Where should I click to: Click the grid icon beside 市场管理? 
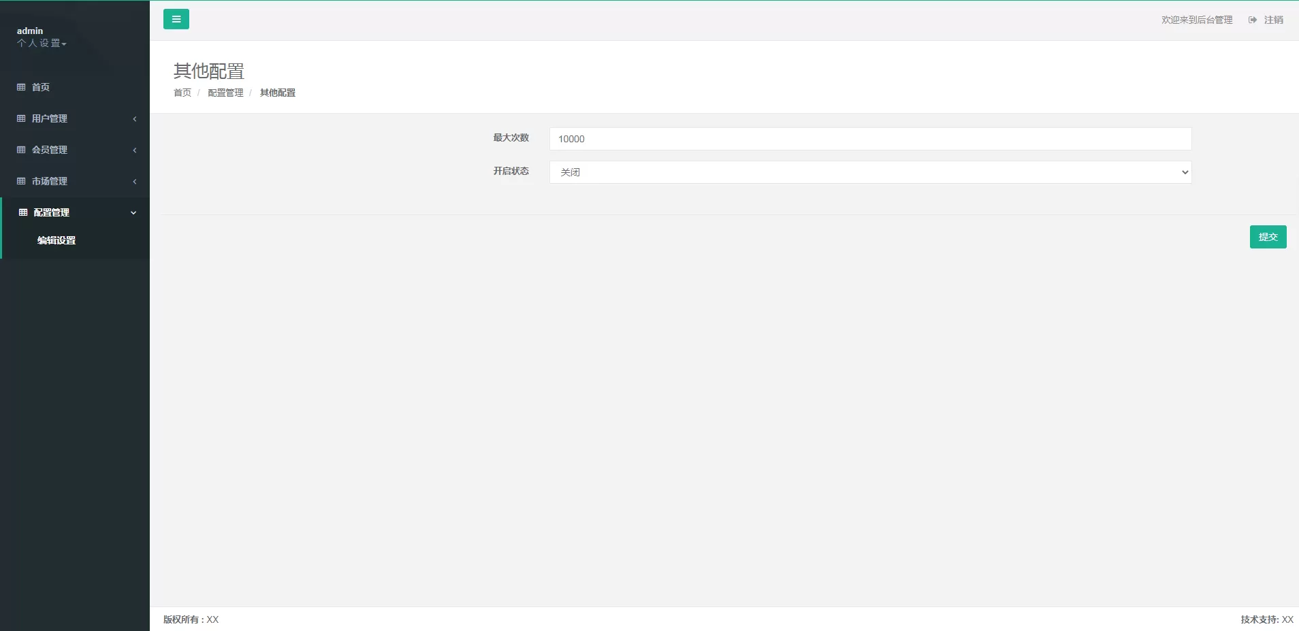21,181
